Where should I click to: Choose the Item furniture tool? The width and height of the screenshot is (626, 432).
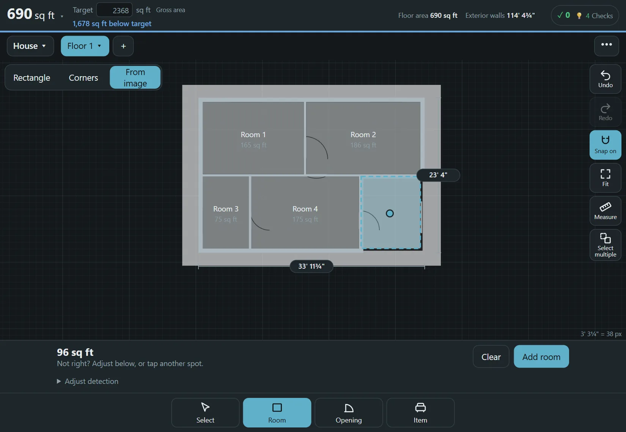[x=420, y=413]
